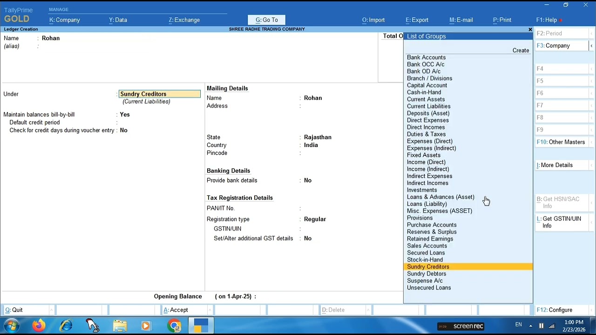Toggle Set/Alter additional GST details No

click(308, 238)
